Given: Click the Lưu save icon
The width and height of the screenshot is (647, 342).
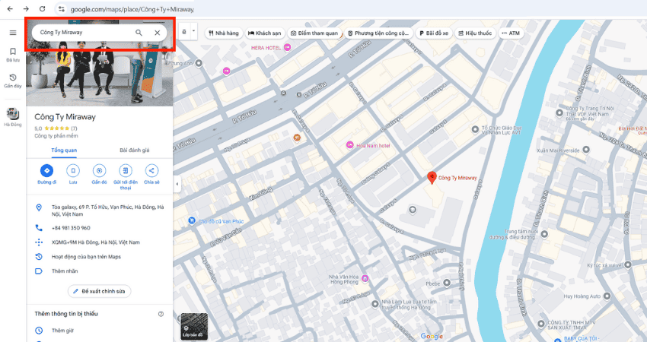Looking at the screenshot, I should [73, 170].
